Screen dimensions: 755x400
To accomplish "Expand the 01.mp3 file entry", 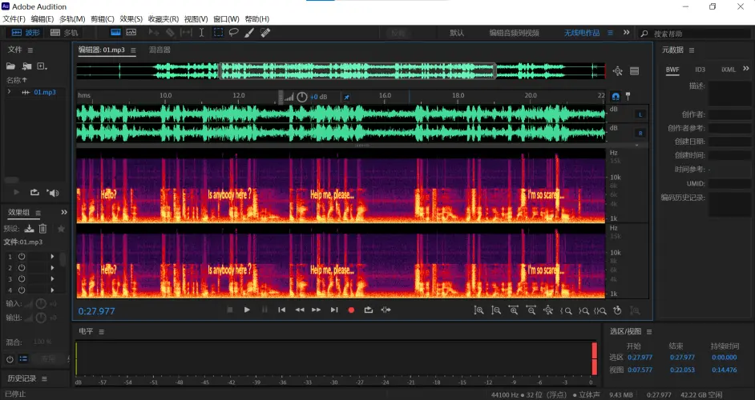I will (x=9, y=92).
